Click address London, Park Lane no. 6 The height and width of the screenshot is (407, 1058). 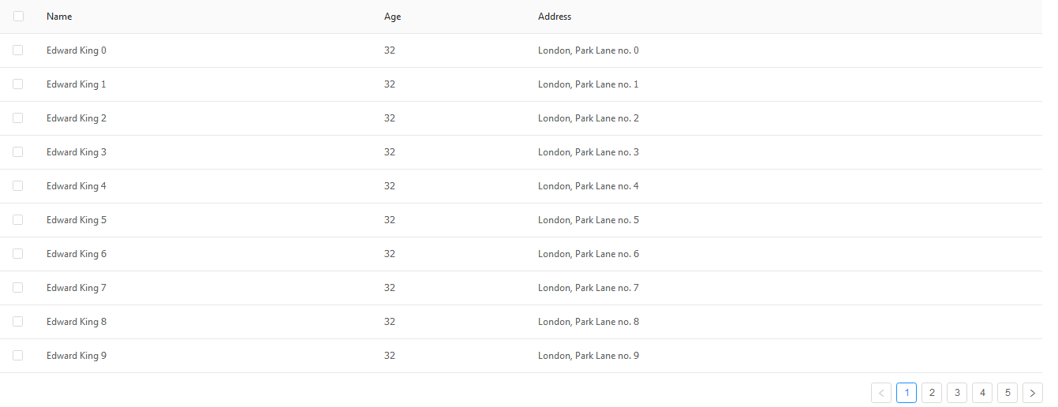[x=589, y=254]
